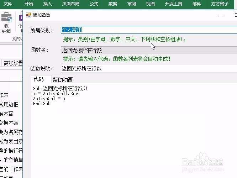
Task: Open the 插入 ribbon tab
Action: point(48,4)
